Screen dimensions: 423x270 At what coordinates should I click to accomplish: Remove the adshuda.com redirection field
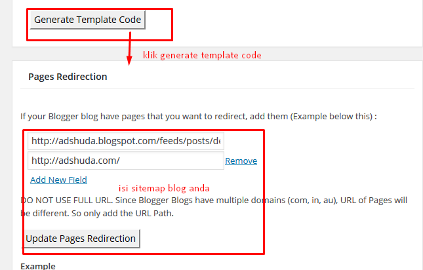[x=241, y=161]
